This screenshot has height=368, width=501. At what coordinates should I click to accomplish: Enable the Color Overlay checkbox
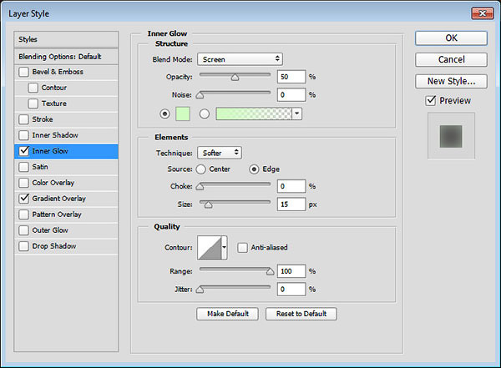pos(23,183)
